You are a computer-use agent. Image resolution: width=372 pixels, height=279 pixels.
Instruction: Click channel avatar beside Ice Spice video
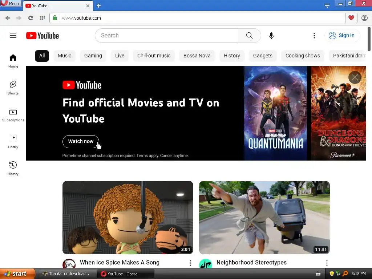coord(69,264)
